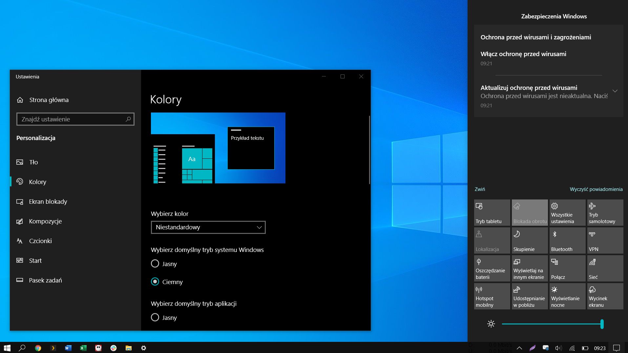Enable Tryb samolotowy

point(605,213)
